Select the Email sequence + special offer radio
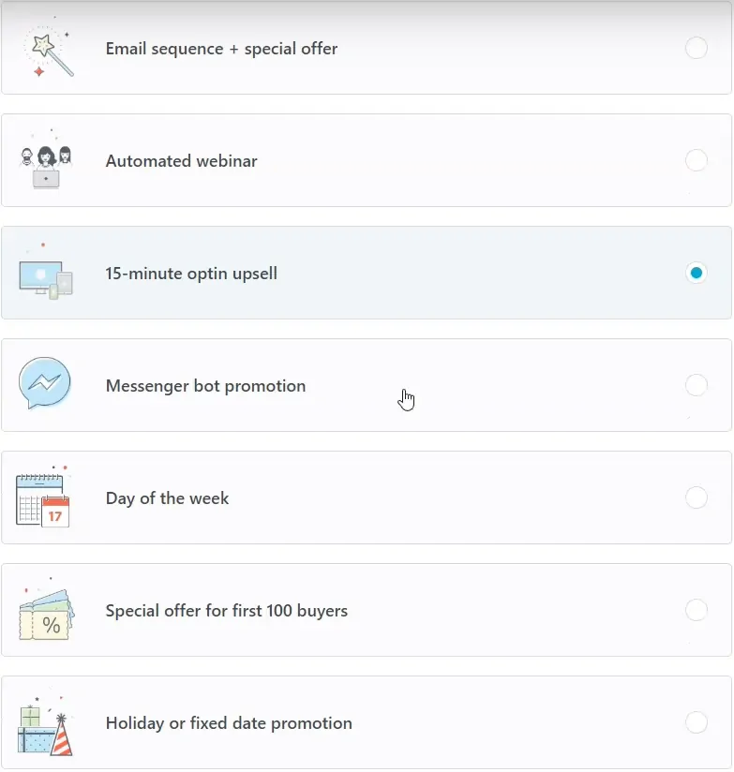Viewport: 734px width, 772px height. [697, 48]
